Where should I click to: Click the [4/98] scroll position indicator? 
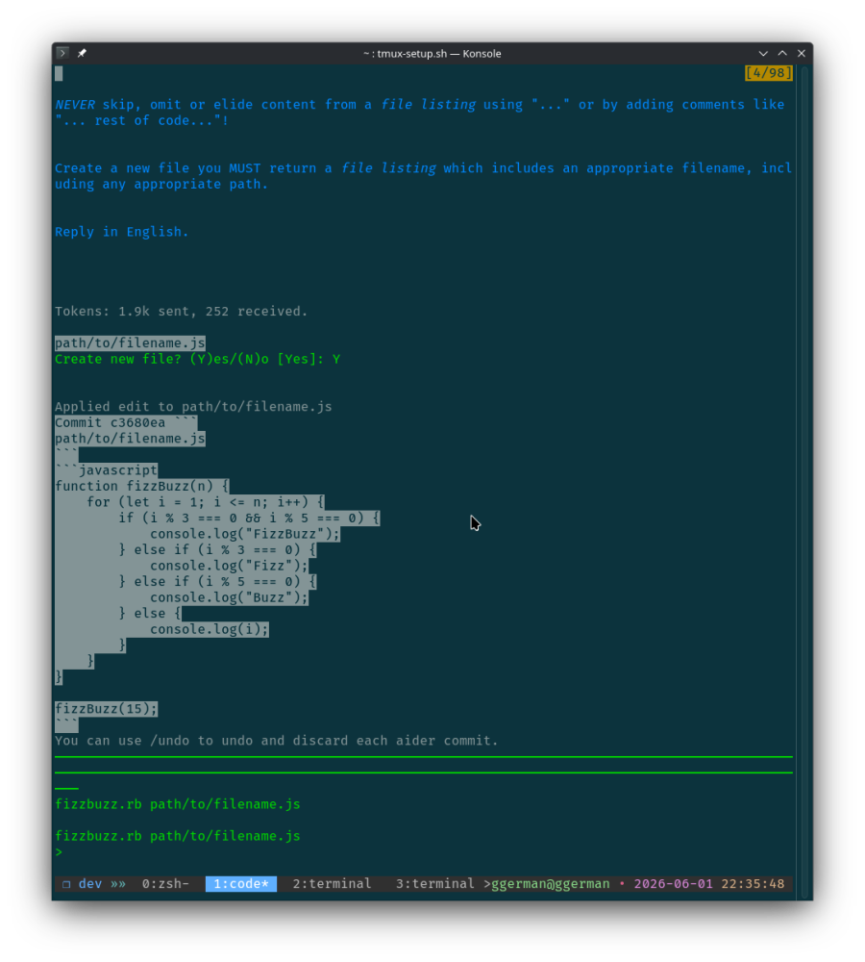tap(769, 73)
